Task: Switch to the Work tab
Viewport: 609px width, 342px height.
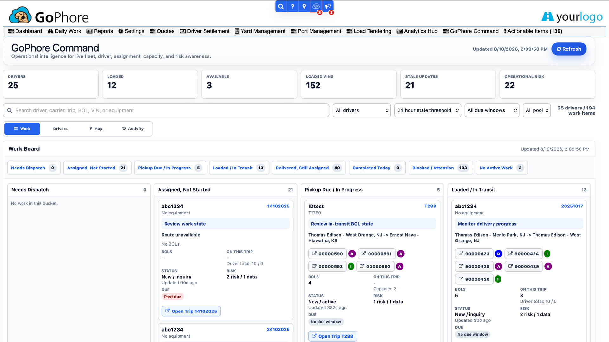Action: [x=22, y=129]
